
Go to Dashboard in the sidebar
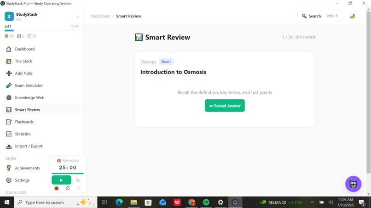click(x=41, y=49)
